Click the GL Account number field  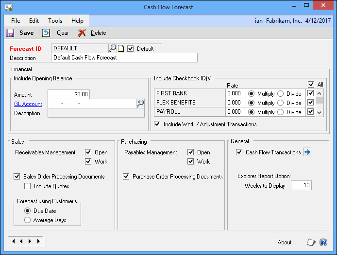point(92,104)
